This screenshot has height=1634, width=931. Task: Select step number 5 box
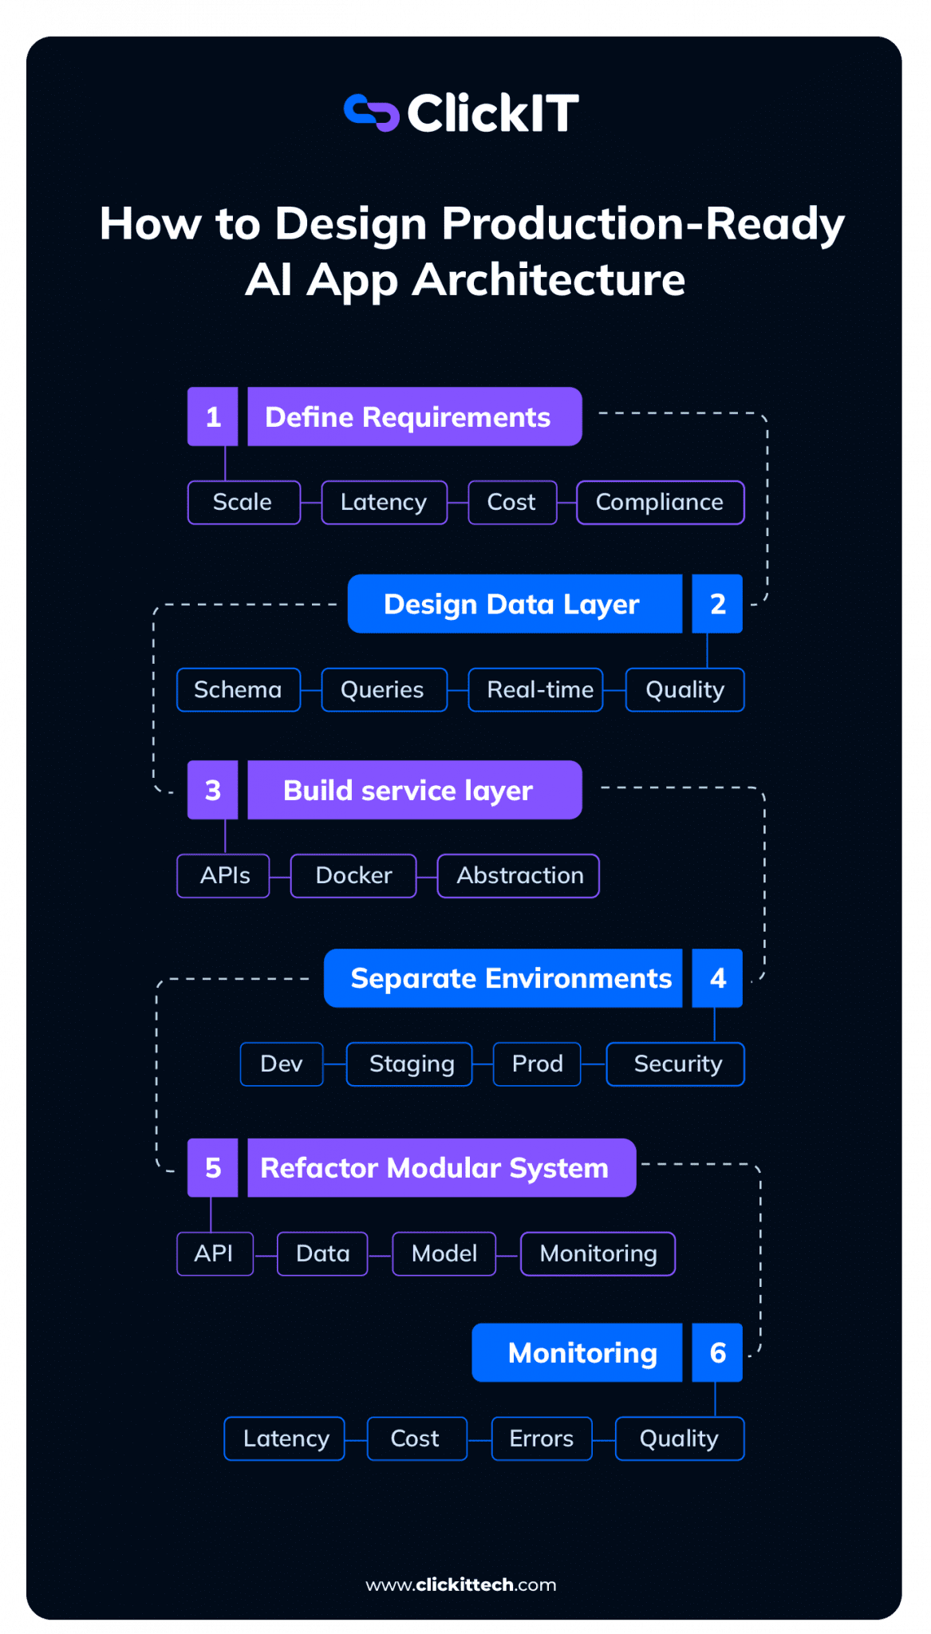[x=212, y=1168]
